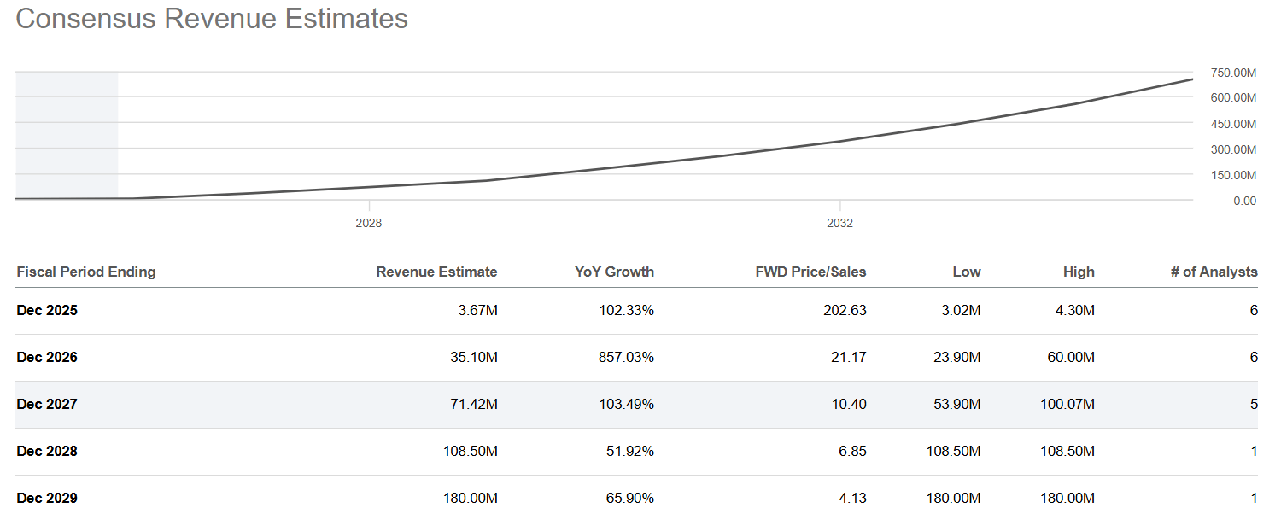Select the Dec 2028 row label

point(46,451)
